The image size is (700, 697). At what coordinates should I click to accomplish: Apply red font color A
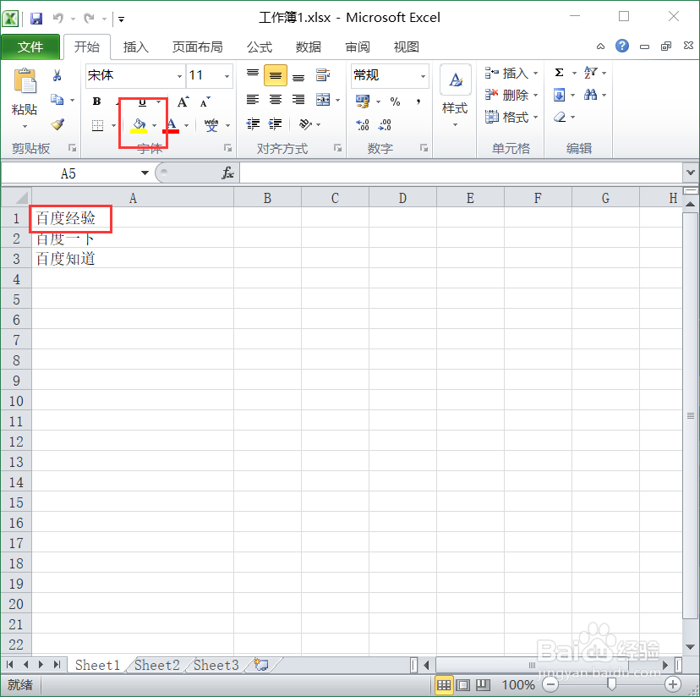(172, 125)
